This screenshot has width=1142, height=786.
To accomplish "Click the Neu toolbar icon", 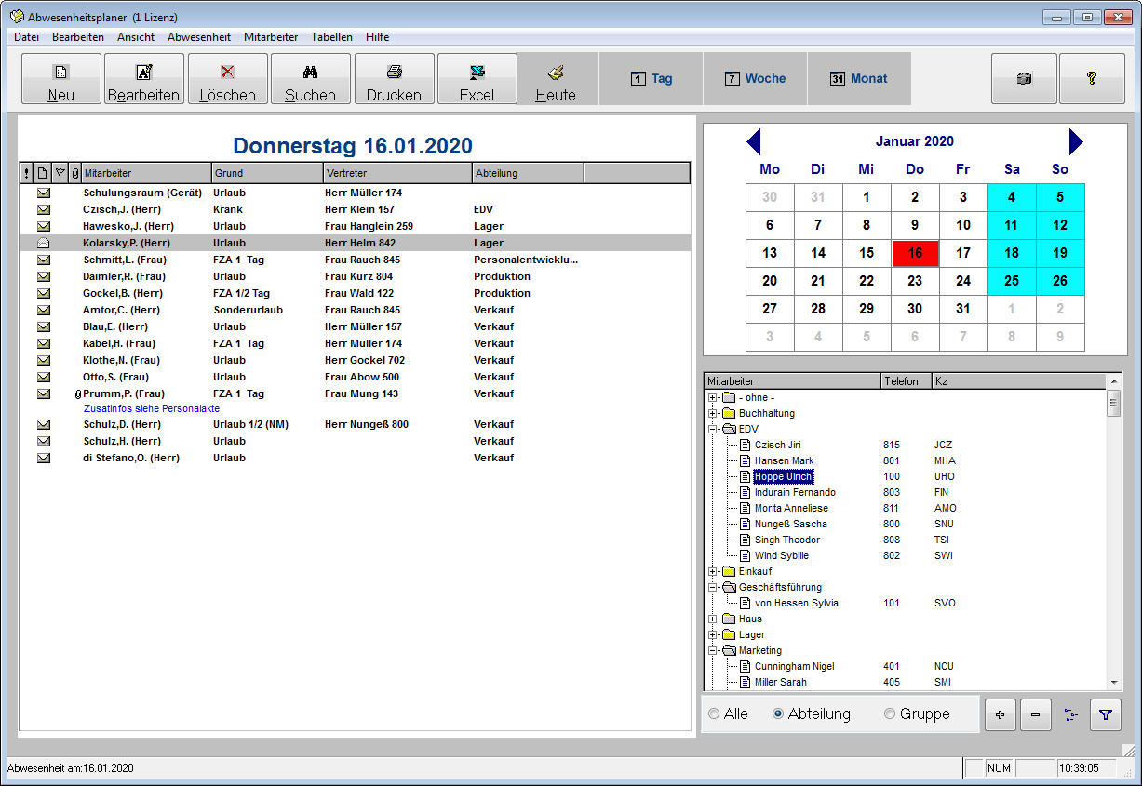I will [61, 72].
